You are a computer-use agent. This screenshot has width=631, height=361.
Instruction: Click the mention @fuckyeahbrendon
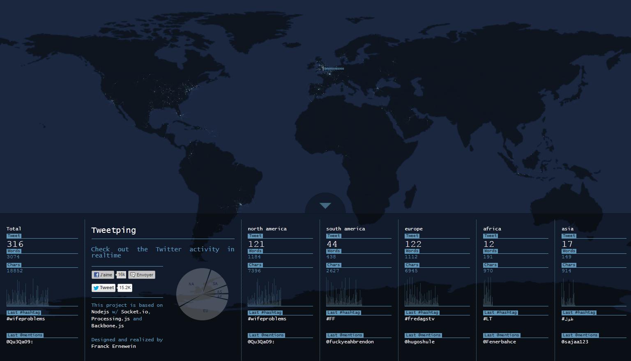(x=350, y=342)
